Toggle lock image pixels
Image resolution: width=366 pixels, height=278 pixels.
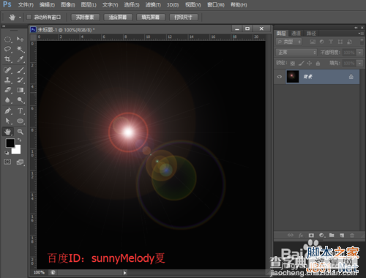point(302,64)
